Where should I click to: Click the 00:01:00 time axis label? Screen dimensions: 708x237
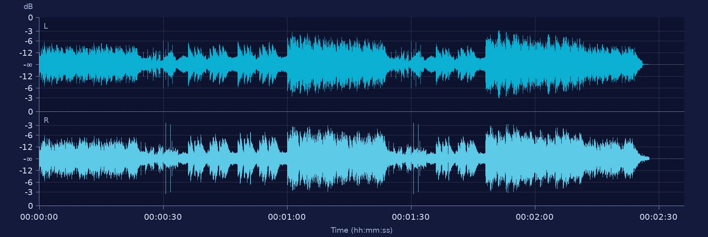click(287, 217)
